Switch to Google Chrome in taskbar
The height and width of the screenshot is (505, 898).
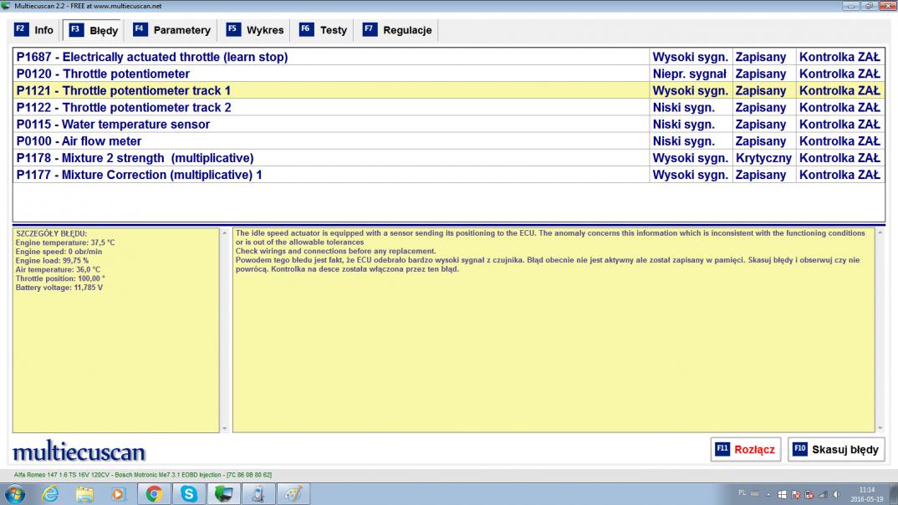[x=154, y=493]
